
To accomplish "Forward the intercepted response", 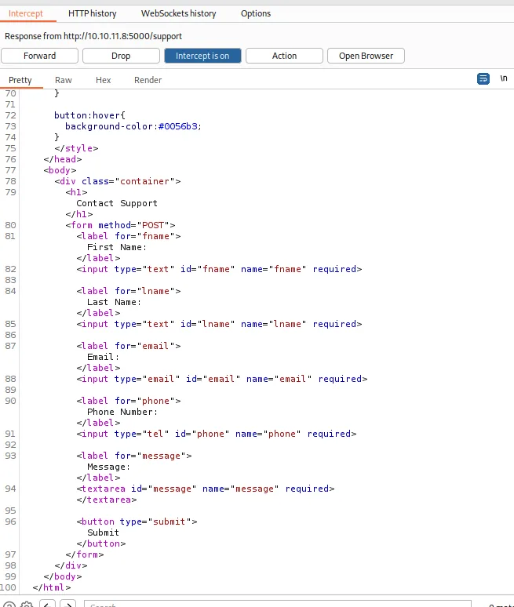I will [x=39, y=56].
